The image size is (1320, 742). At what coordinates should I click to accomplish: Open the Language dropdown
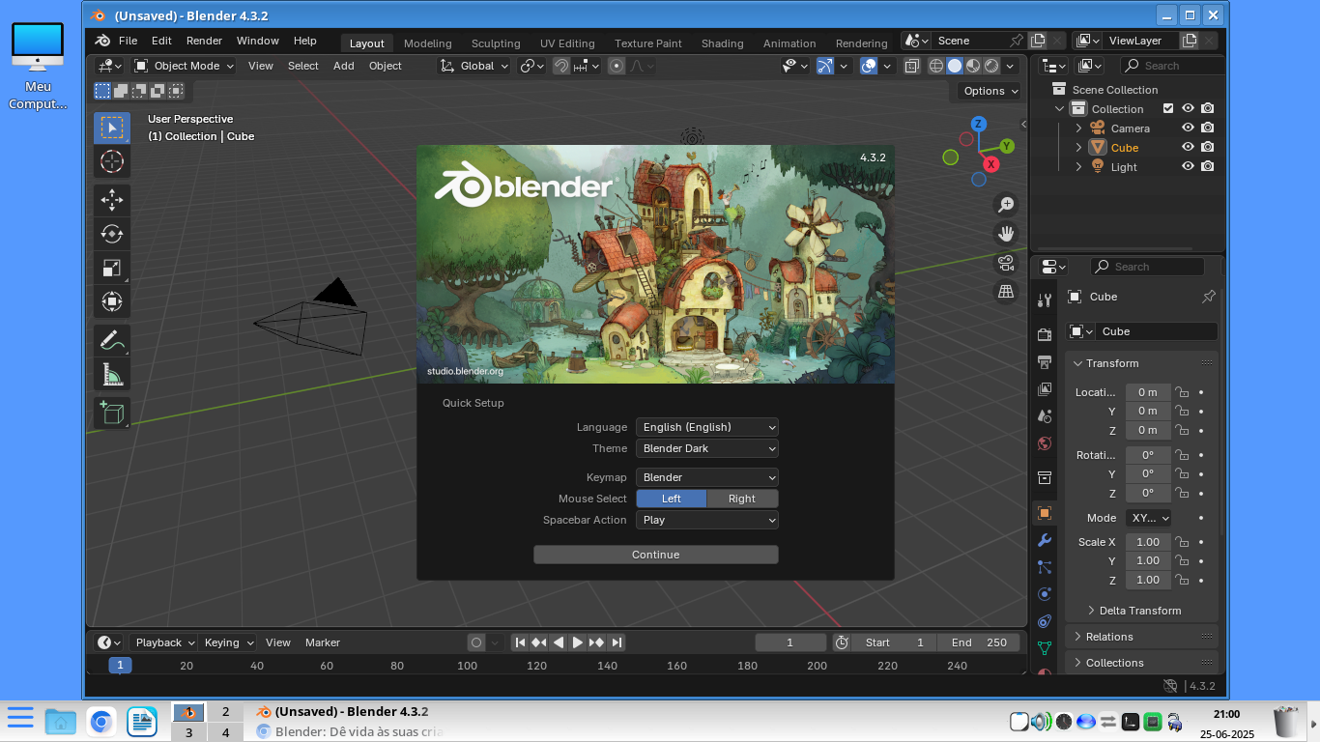point(707,427)
